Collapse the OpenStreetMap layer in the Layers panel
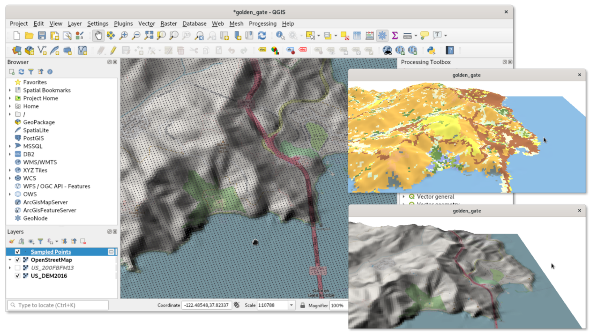This screenshot has height=334, width=594. 10,260
